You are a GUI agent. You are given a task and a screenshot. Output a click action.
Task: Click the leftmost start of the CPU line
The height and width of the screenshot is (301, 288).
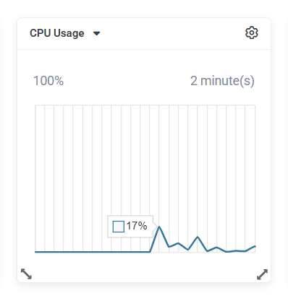35,252
